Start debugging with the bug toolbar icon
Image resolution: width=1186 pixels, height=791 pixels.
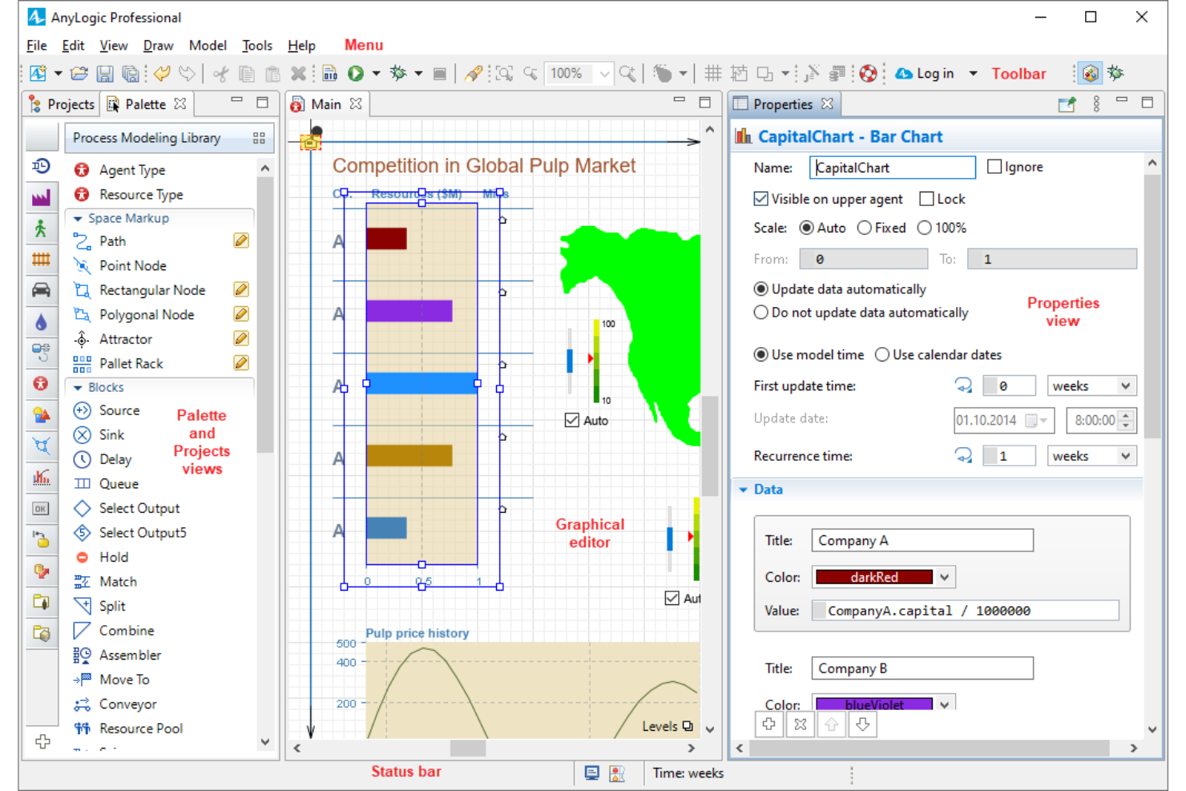pyautogui.click(x=396, y=73)
